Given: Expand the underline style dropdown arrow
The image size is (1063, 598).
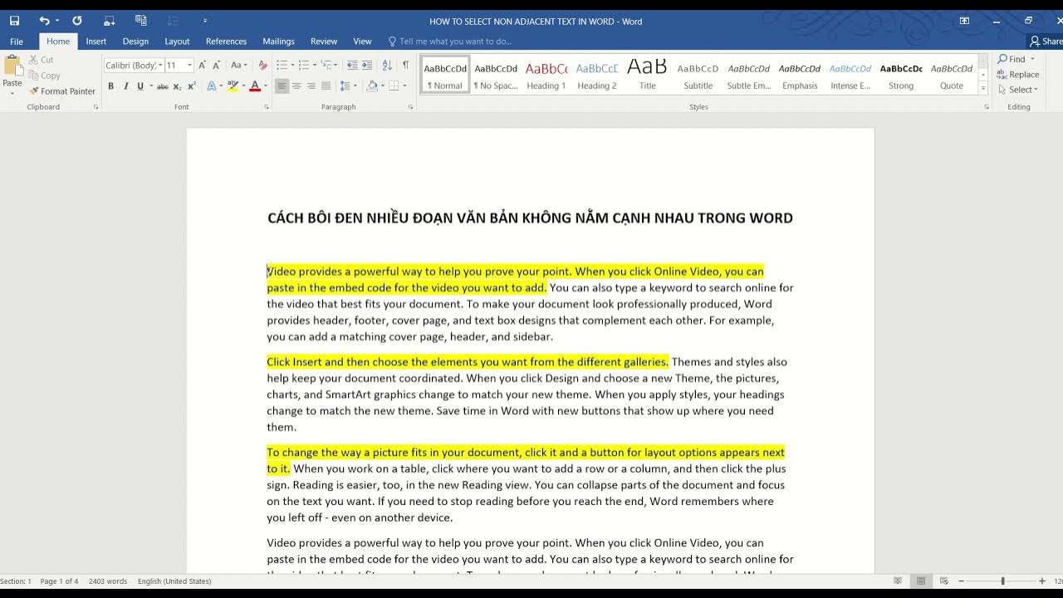Looking at the screenshot, I should click(151, 86).
